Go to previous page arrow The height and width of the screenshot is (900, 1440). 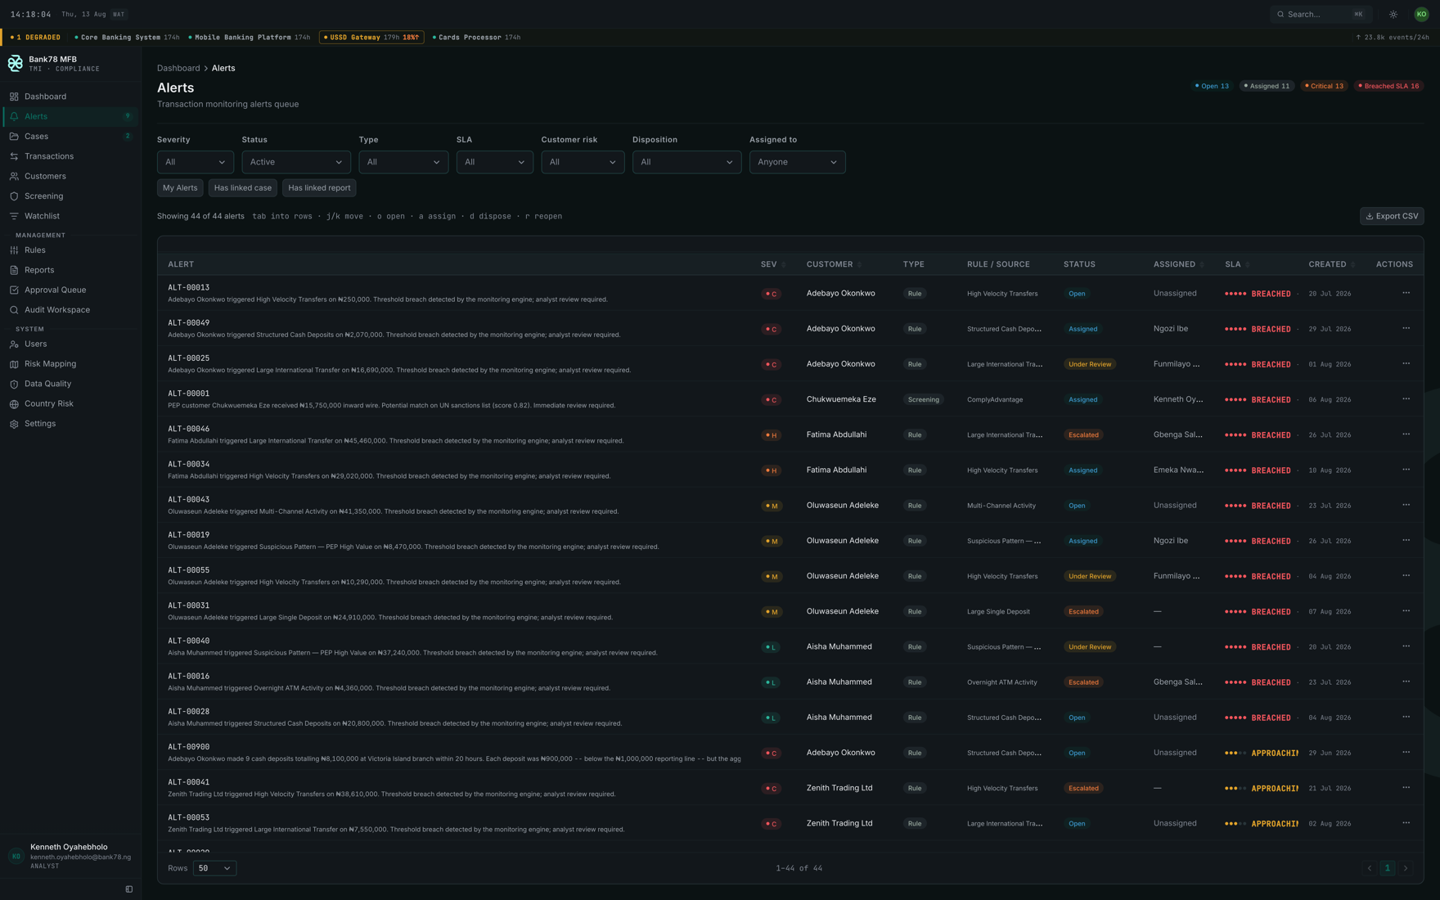(x=1369, y=868)
